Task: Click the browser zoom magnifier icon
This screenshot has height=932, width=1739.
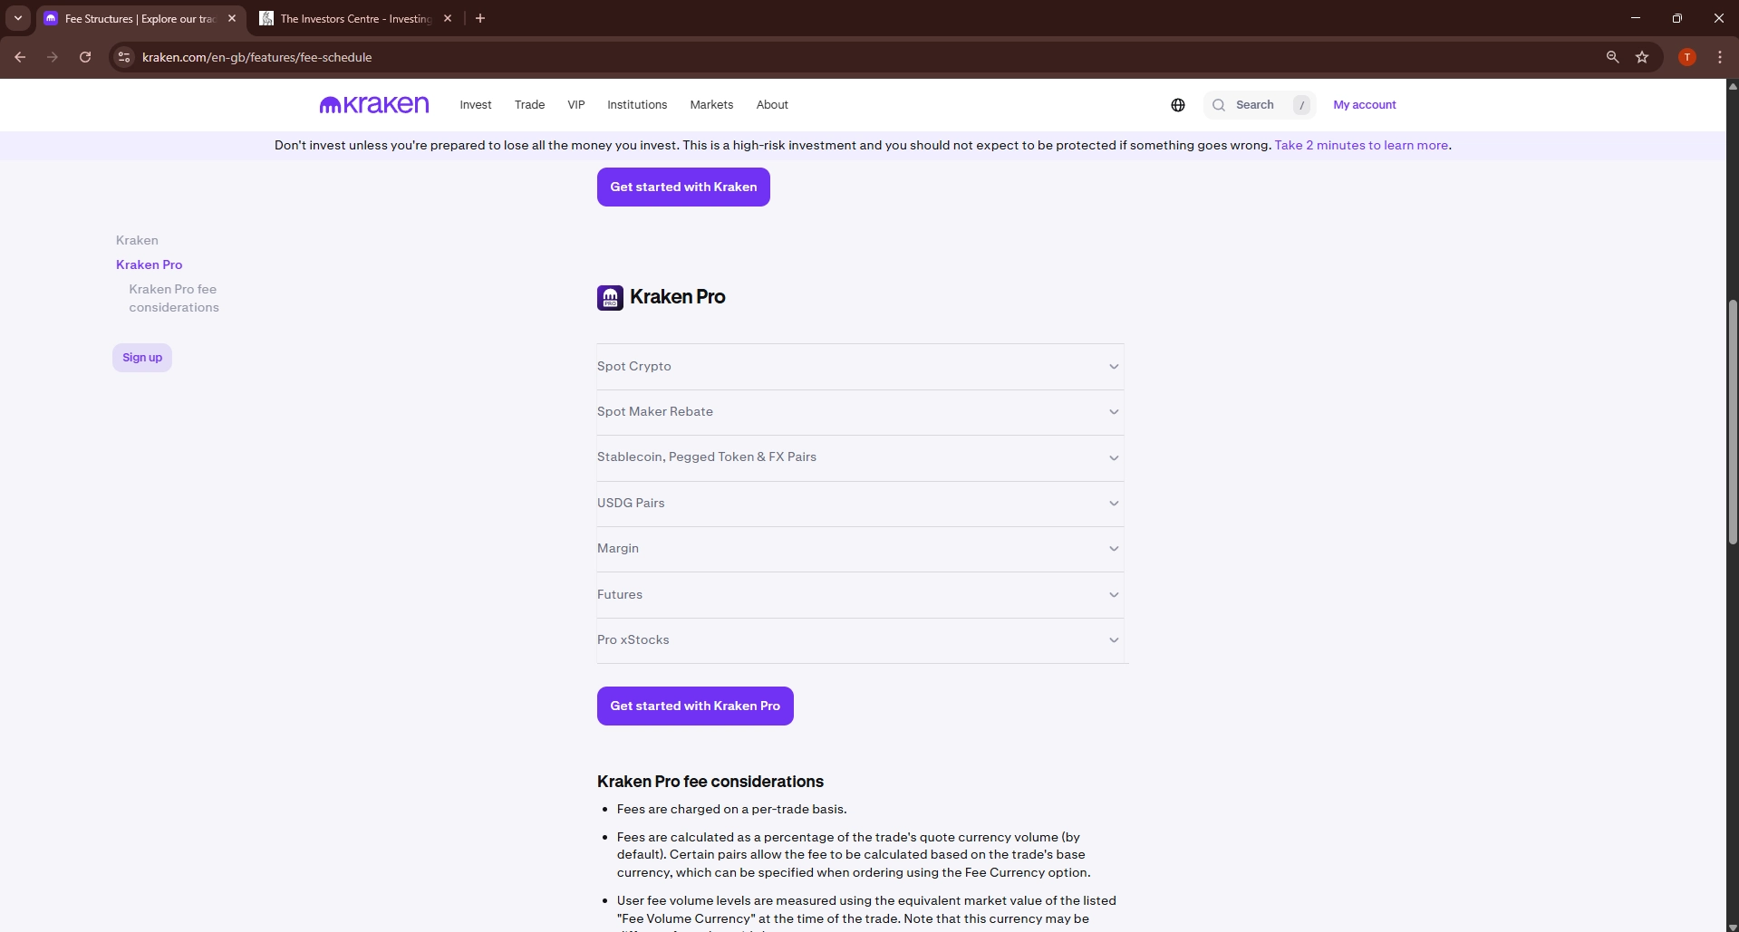Action: point(1612,57)
